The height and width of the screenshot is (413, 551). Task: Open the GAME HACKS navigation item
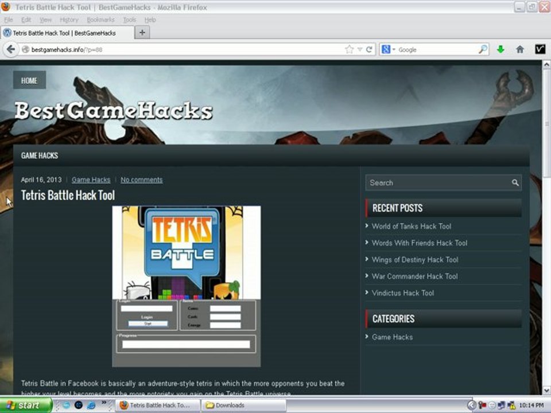[x=40, y=155]
